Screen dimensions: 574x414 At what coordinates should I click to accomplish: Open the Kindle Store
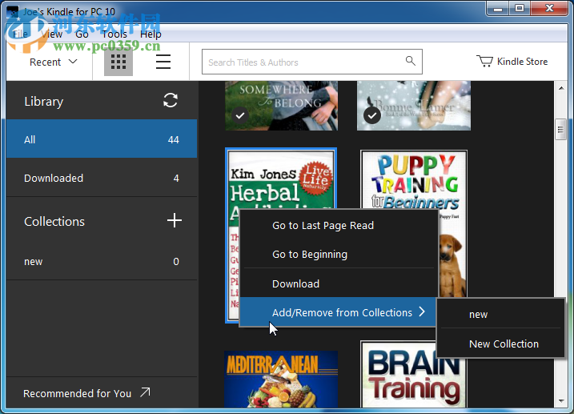512,61
